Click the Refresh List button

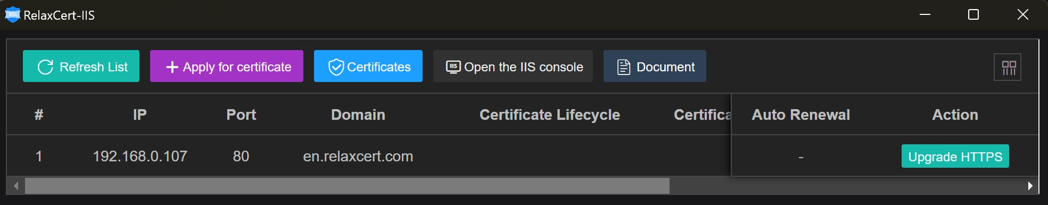81,66
